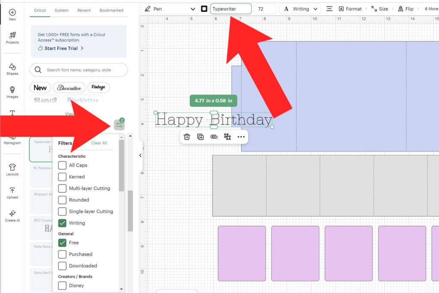Delete the selected text with trash icon

click(187, 137)
